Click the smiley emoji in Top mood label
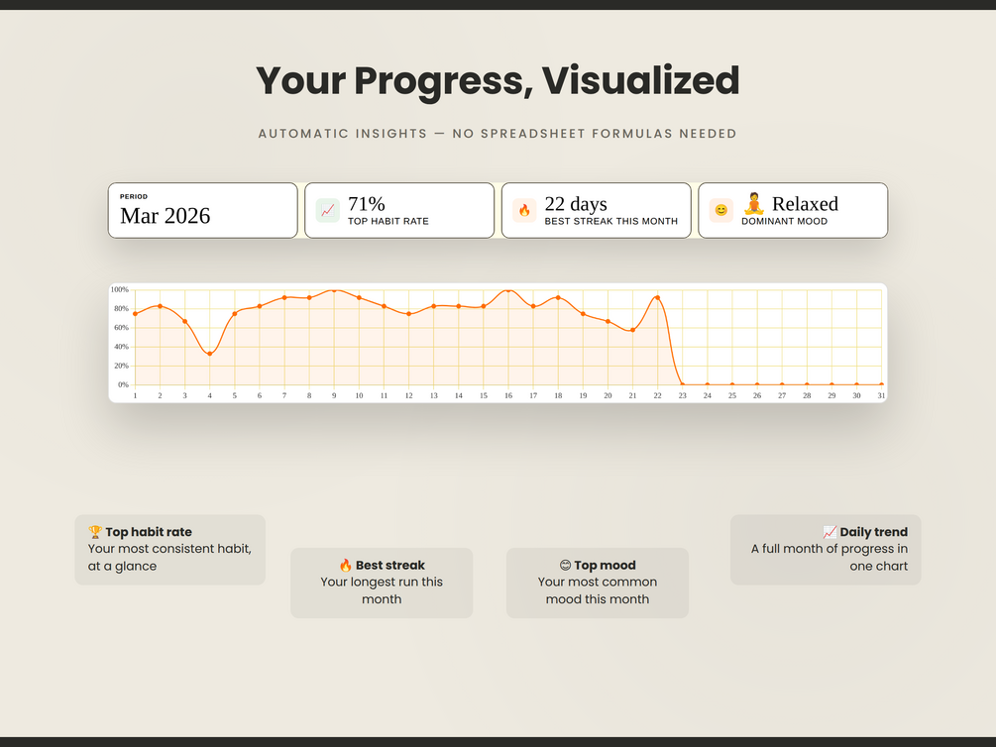 (x=565, y=566)
